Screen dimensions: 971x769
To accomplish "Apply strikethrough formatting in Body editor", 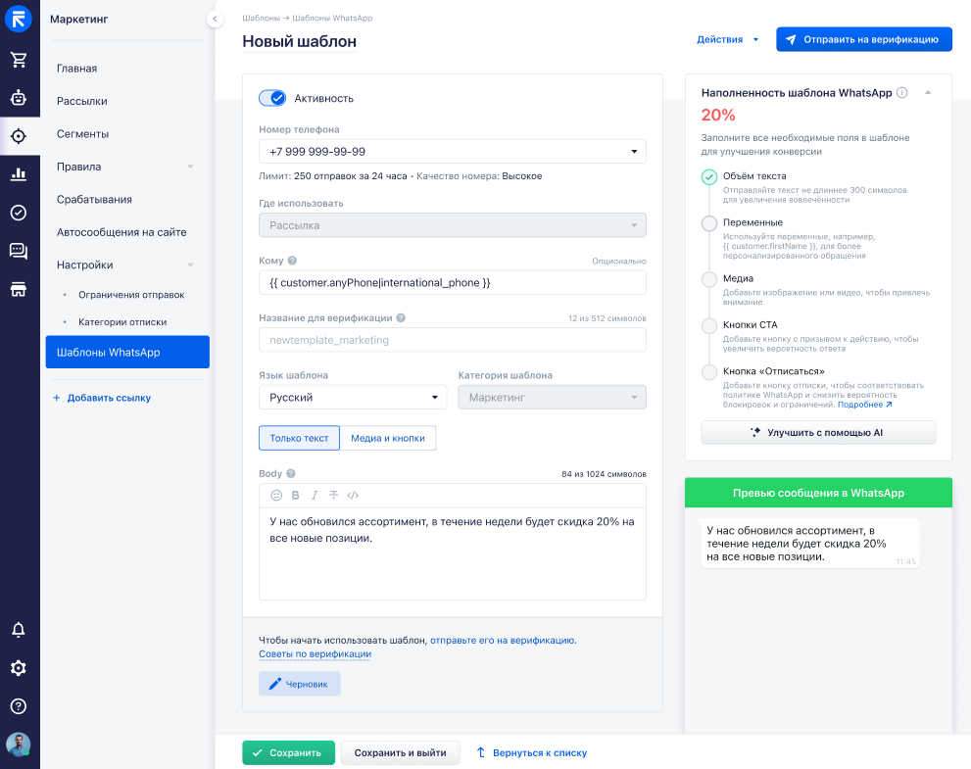I will 333,496.
